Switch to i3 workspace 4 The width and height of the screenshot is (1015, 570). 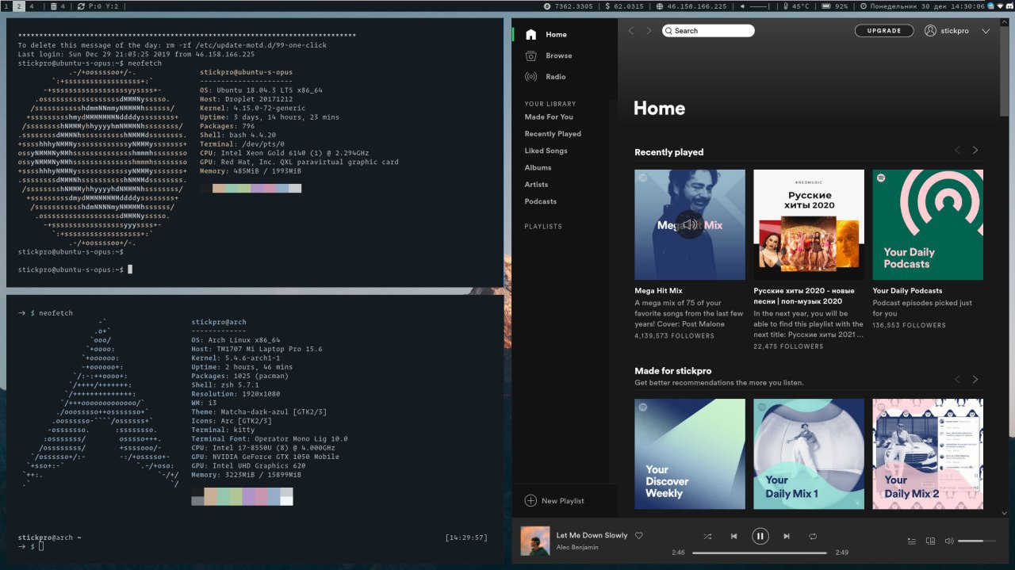(32, 6)
